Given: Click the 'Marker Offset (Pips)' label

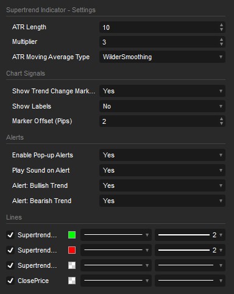Looking at the screenshot, I should coord(42,121).
